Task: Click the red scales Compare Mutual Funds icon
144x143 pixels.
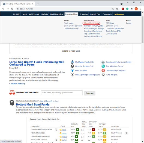Action: point(12,93)
